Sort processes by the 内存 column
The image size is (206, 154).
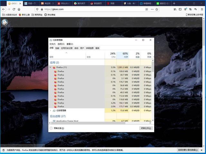pos(123,55)
